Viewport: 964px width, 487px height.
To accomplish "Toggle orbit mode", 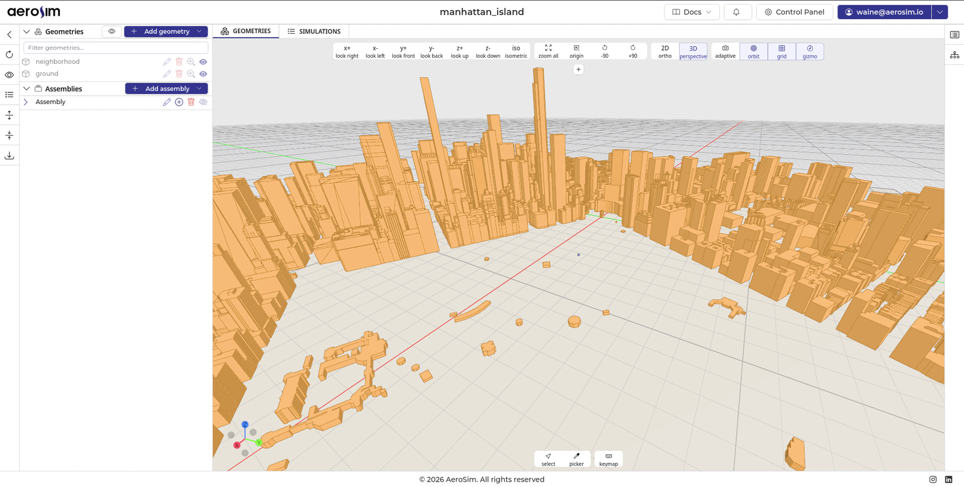I will [754, 52].
